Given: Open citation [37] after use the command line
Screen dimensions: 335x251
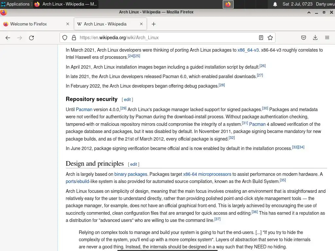Looking at the screenshot, I should (x=217, y=219).
